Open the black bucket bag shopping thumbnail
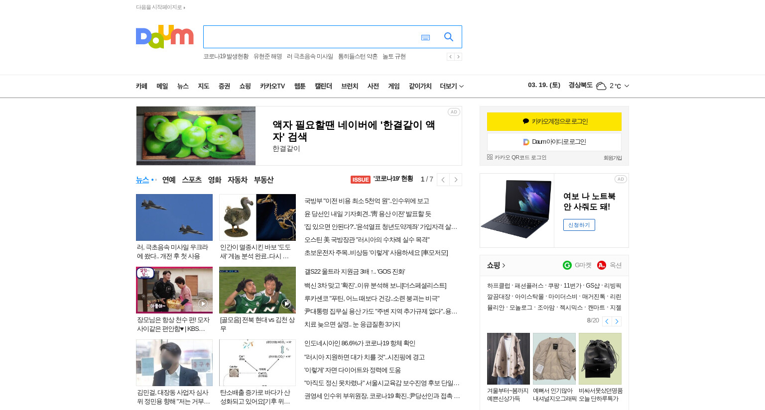This screenshot has height=410, width=765. [x=600, y=359]
